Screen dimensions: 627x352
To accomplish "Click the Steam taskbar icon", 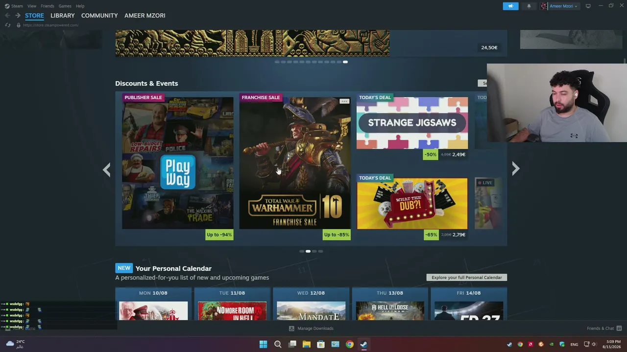I will click(x=363, y=344).
